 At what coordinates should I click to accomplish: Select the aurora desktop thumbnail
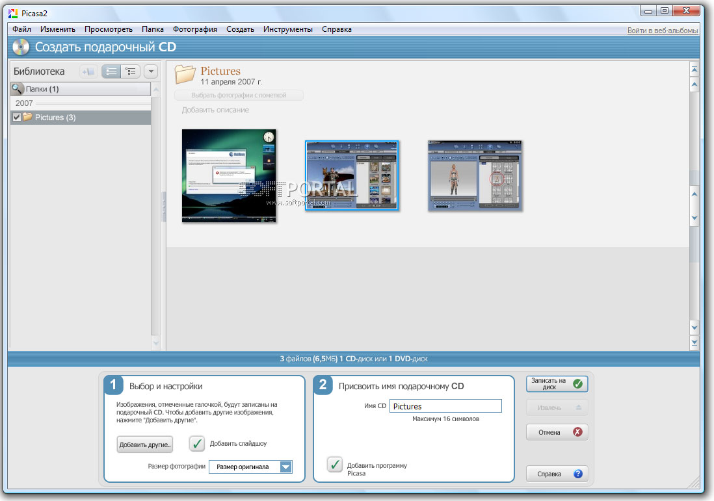pyautogui.click(x=229, y=175)
